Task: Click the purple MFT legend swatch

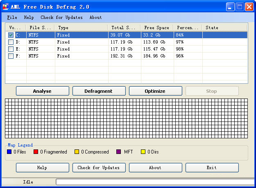Action: 119,152
